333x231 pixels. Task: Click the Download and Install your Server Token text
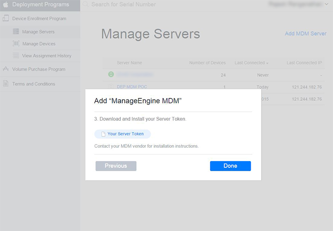coord(140,119)
